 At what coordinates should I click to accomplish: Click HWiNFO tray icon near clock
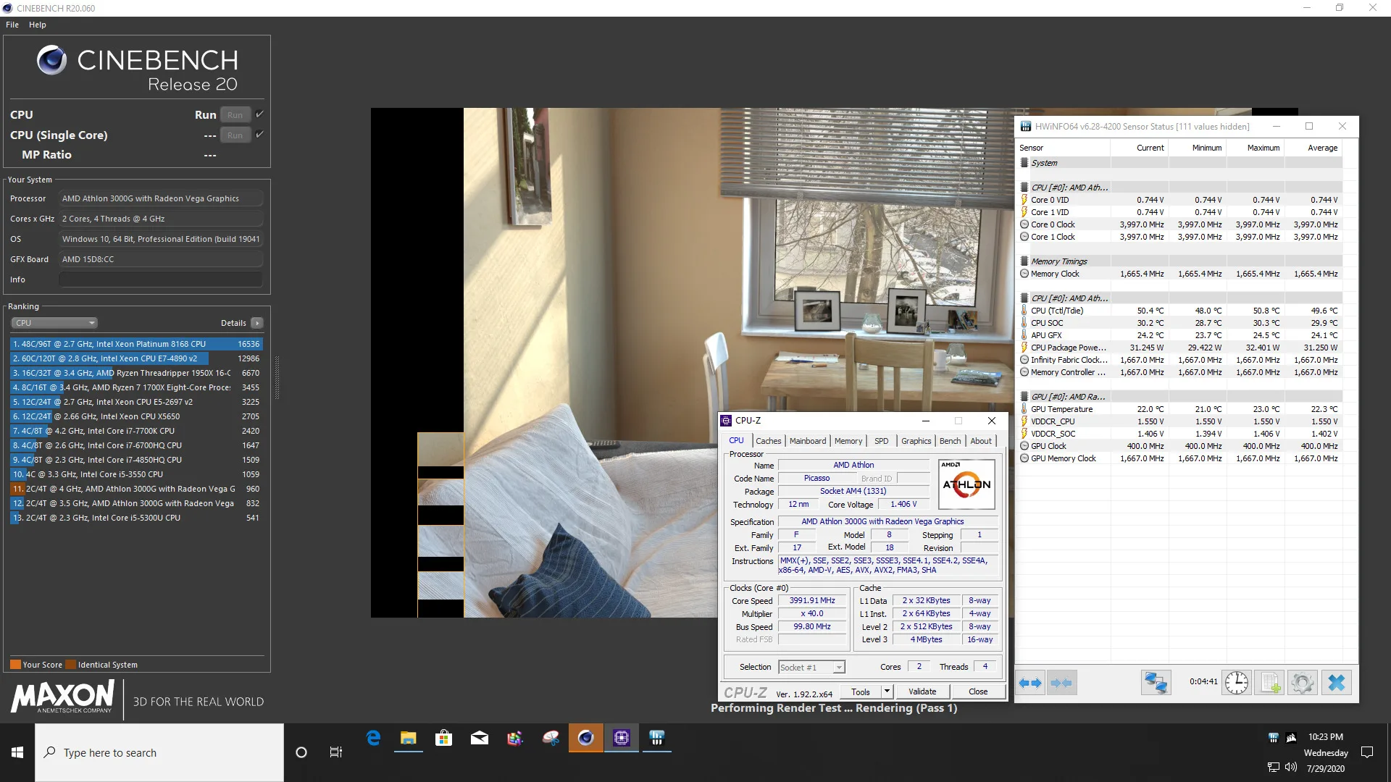coord(1273,738)
